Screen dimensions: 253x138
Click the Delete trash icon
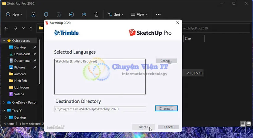97,14
